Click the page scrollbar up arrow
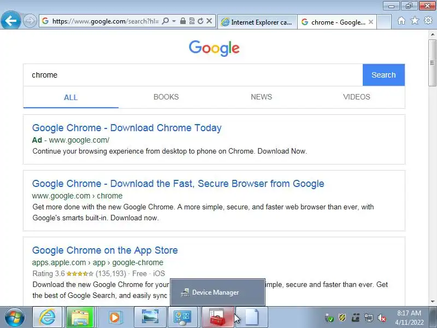Viewport: 437px width, 328px height. click(433, 34)
